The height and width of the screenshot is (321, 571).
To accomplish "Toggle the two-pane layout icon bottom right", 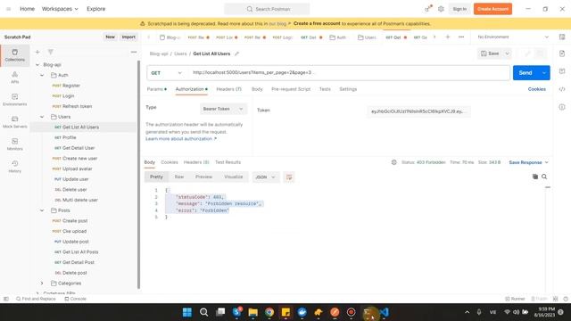I will (555, 299).
